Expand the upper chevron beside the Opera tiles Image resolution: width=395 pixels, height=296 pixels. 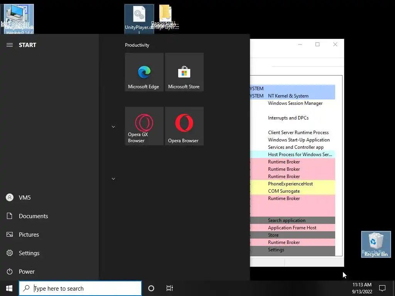pyautogui.click(x=113, y=126)
